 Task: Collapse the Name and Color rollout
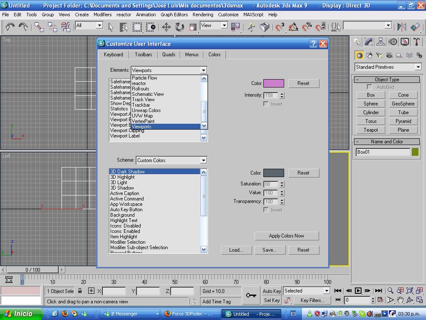point(387,142)
